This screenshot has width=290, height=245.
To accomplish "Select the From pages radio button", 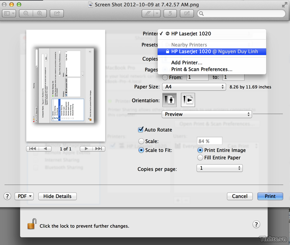I will tap(165, 77).
